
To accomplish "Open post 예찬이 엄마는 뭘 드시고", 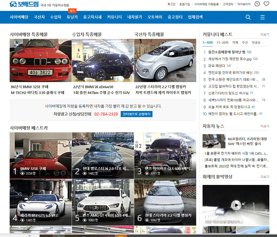I will click(233, 114).
